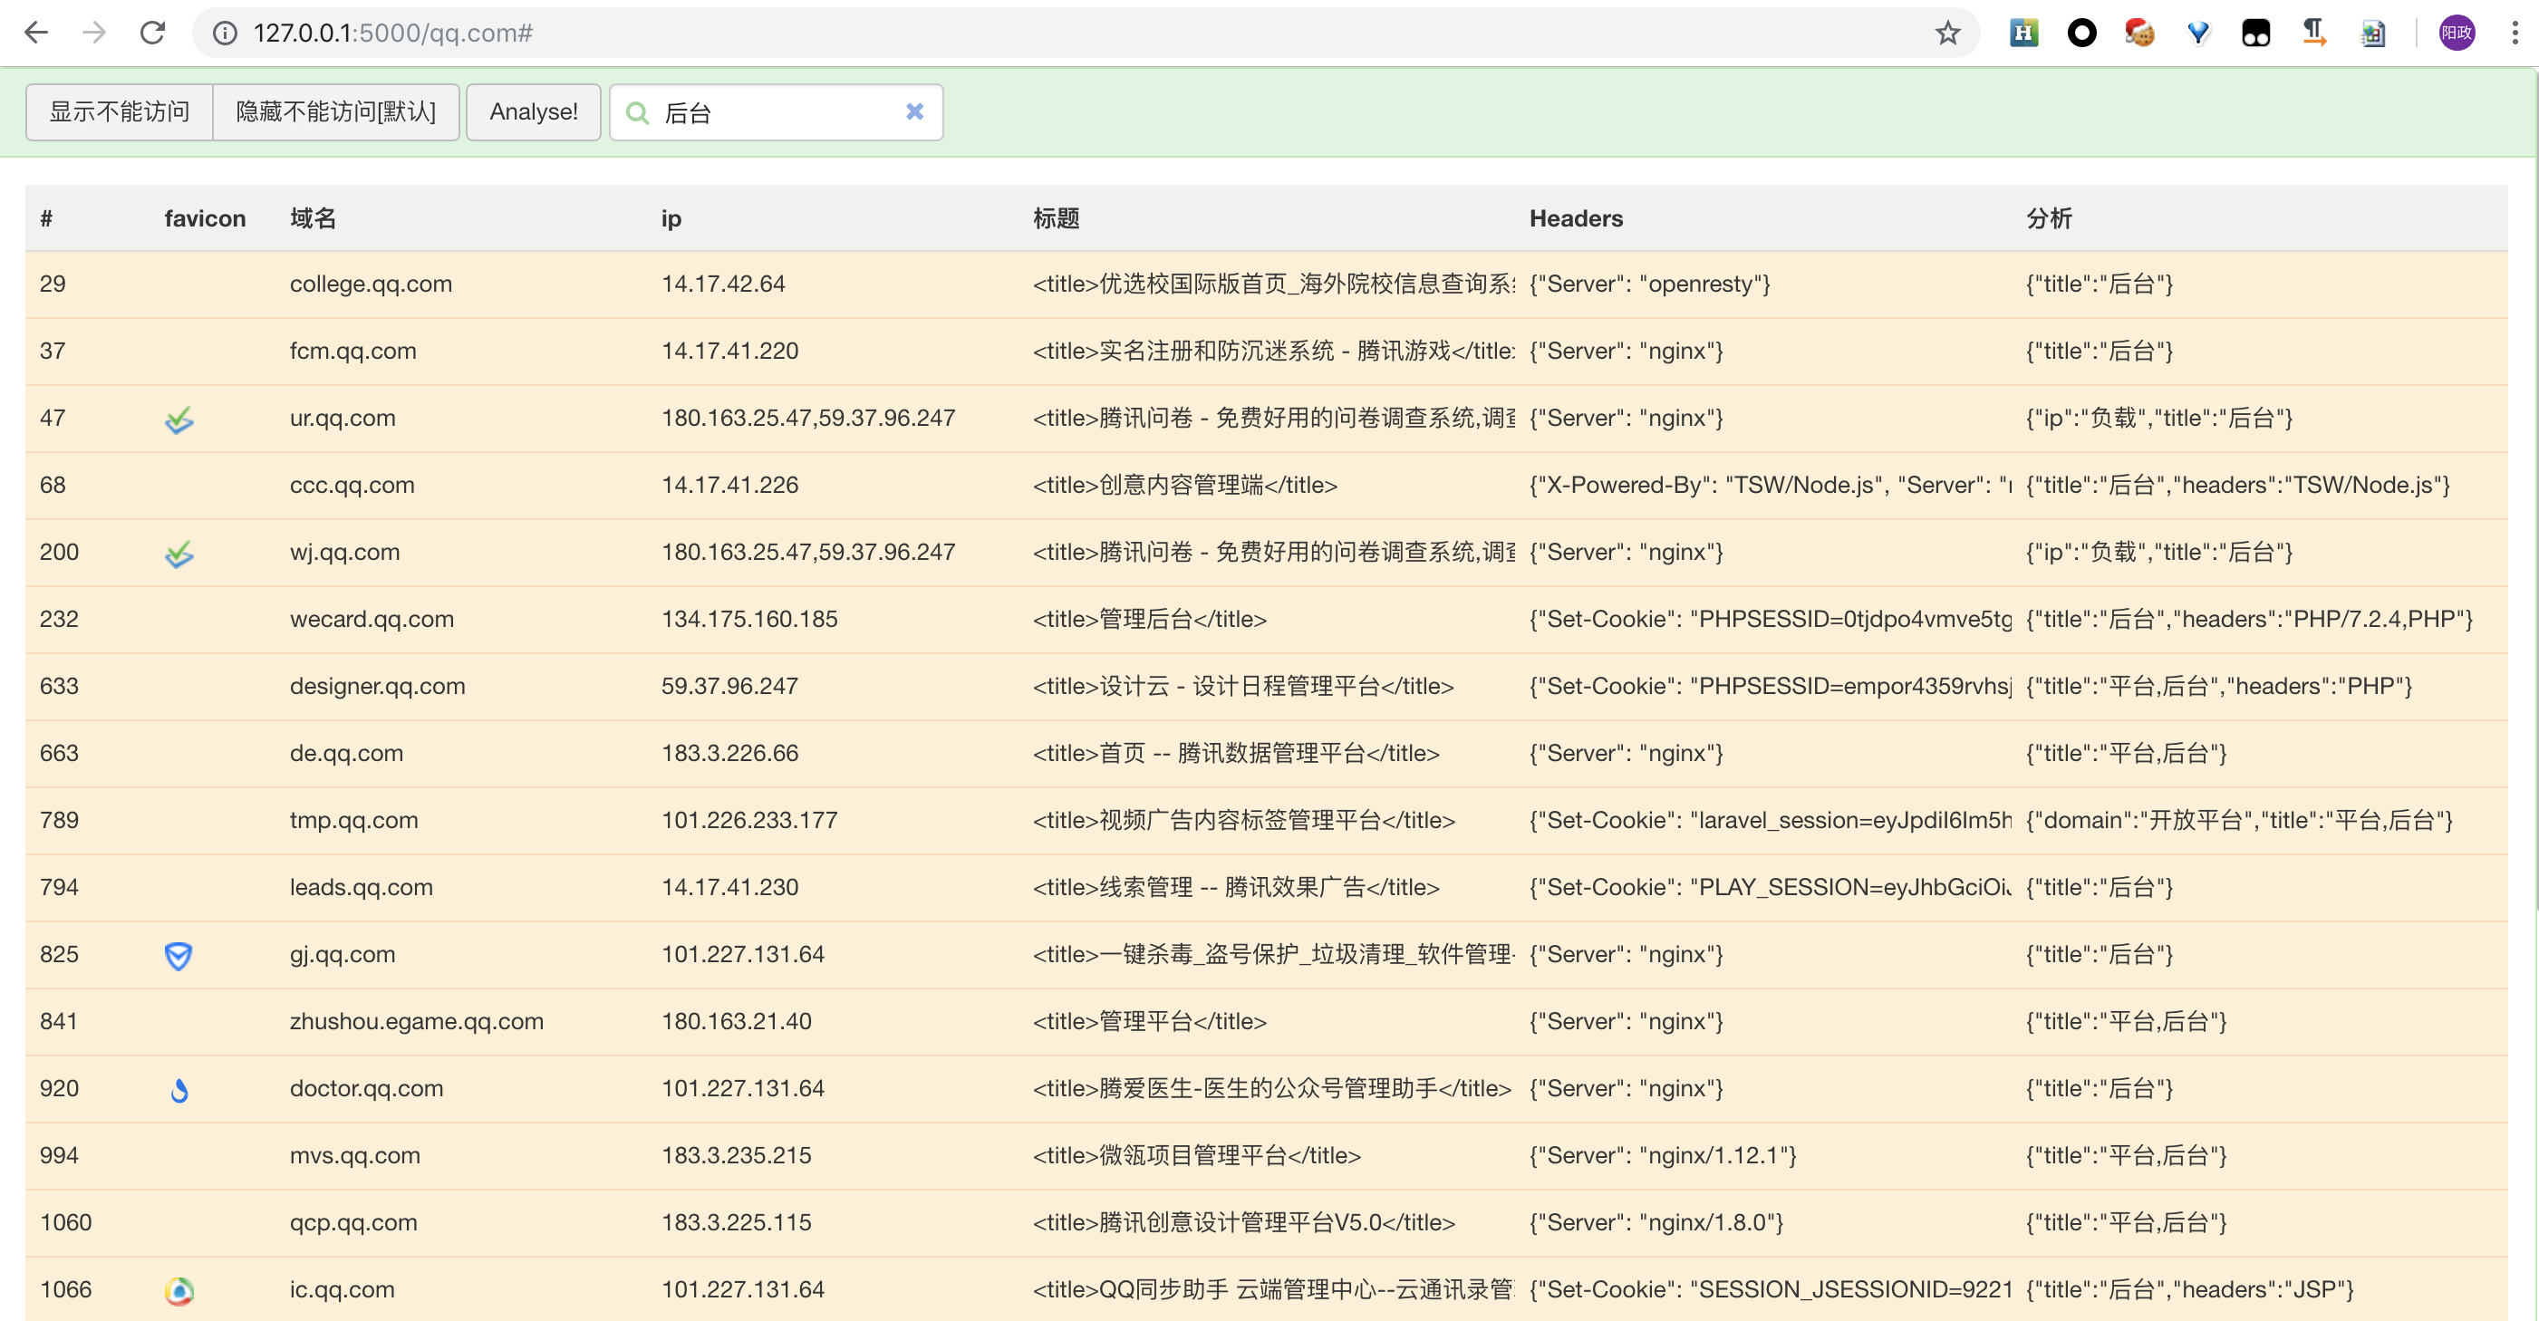Image resolution: width=2539 pixels, height=1321 pixels.
Task: Open the blue Y funnel extension icon
Action: (2198, 34)
